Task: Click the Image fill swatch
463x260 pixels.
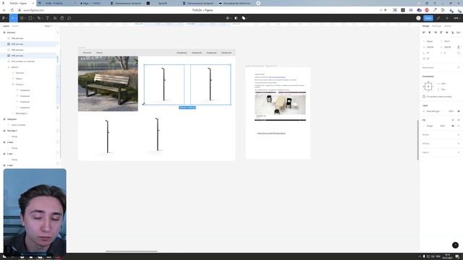Action: click(x=425, y=126)
